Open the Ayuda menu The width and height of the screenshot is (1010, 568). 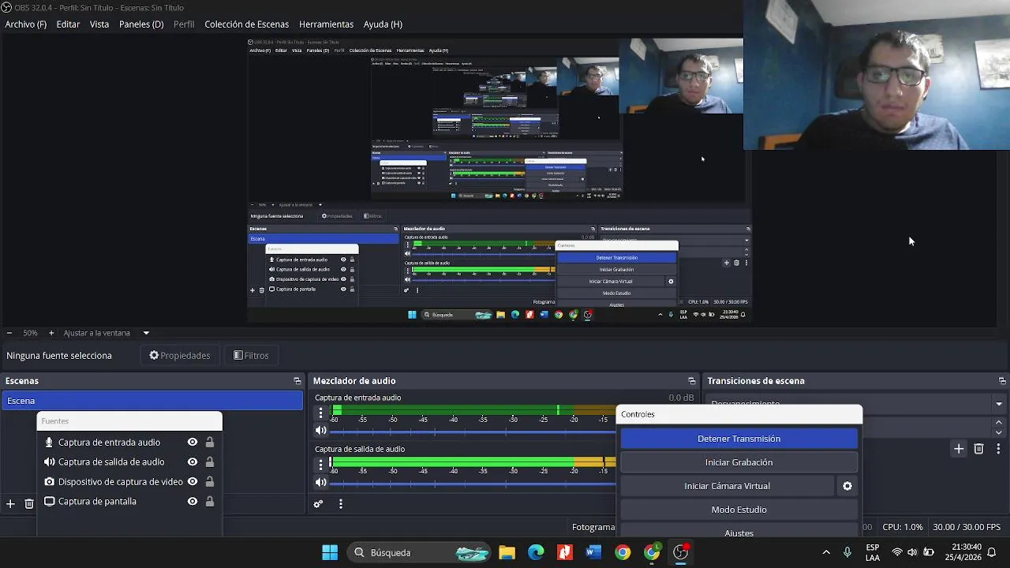[x=383, y=24]
